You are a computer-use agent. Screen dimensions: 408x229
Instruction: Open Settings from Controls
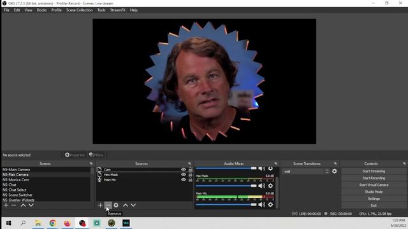[374, 198]
